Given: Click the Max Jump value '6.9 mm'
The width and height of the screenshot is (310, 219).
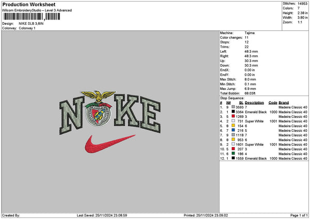Looking at the screenshot, I should point(250,88).
